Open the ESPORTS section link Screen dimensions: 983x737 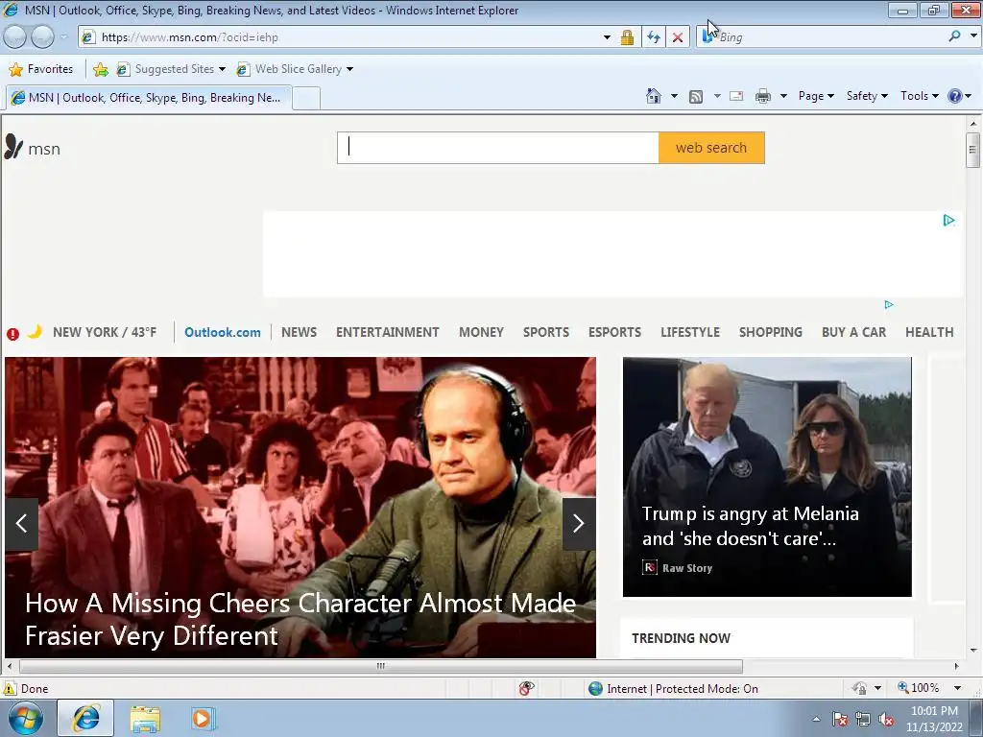coord(614,332)
